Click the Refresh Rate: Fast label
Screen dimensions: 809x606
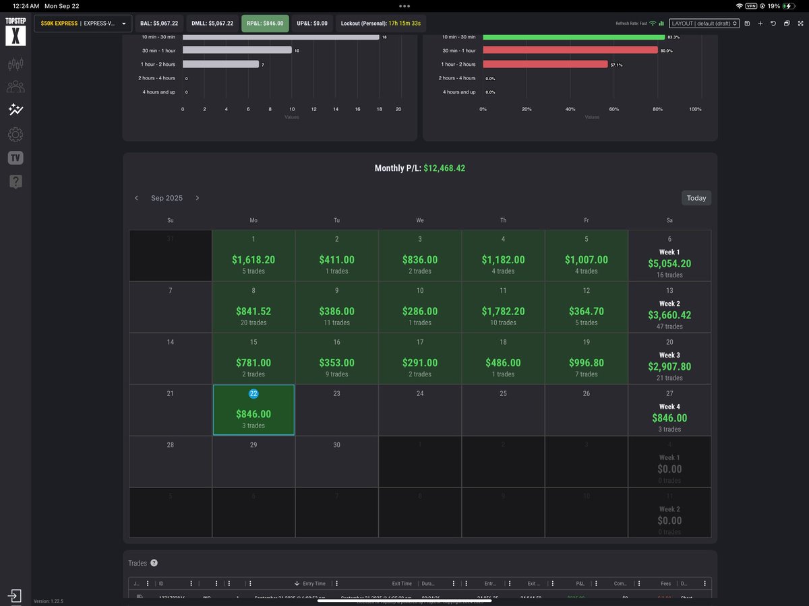[631, 24]
